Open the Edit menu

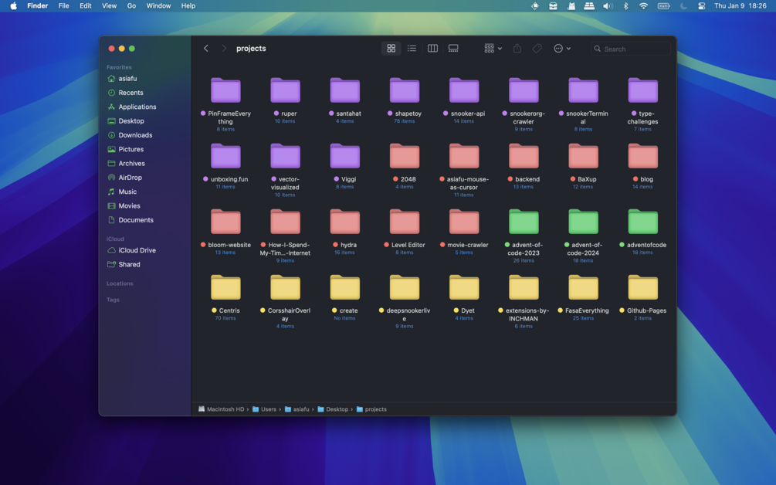click(x=86, y=6)
